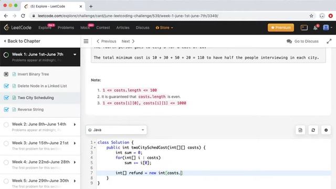Toggle Reverse String checkbox
The width and height of the screenshot is (336, 189).
point(6,110)
